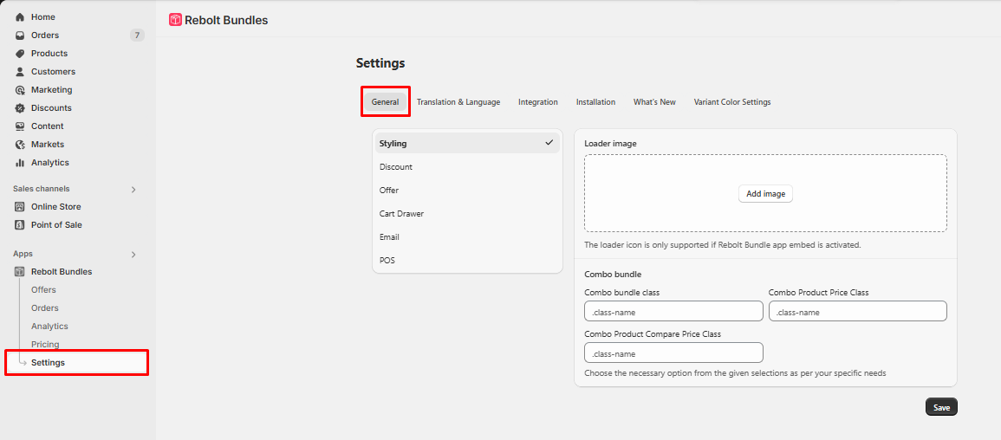1001x440 pixels.
Task: Select Offer in settings list
Action: (x=467, y=190)
